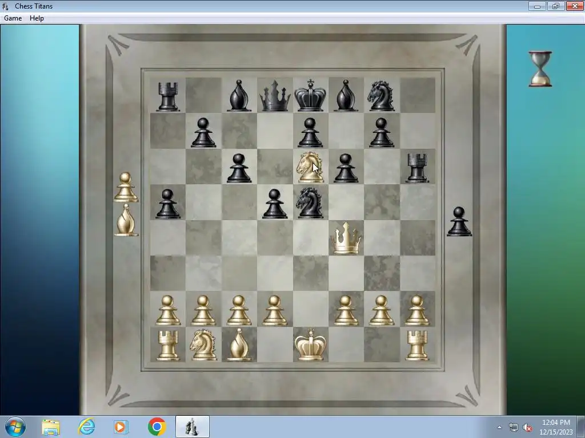
Task: Open the Game menu
Action: click(13, 18)
